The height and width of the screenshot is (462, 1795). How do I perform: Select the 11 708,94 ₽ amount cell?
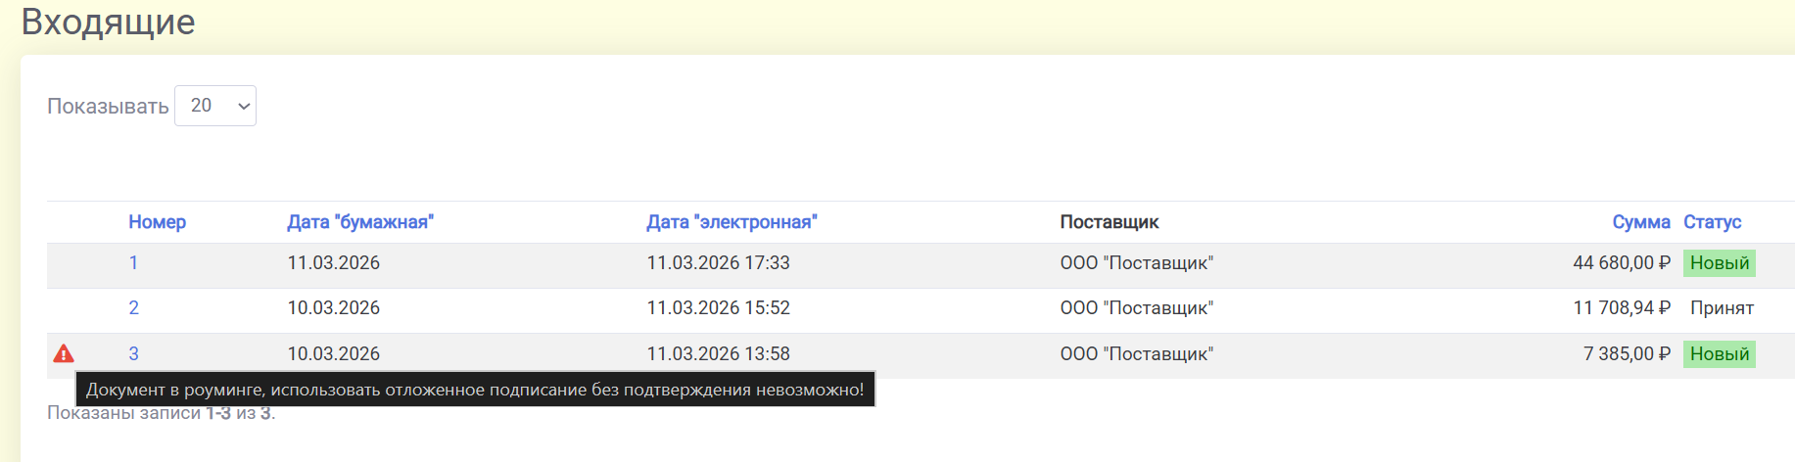pyautogui.click(x=1621, y=308)
